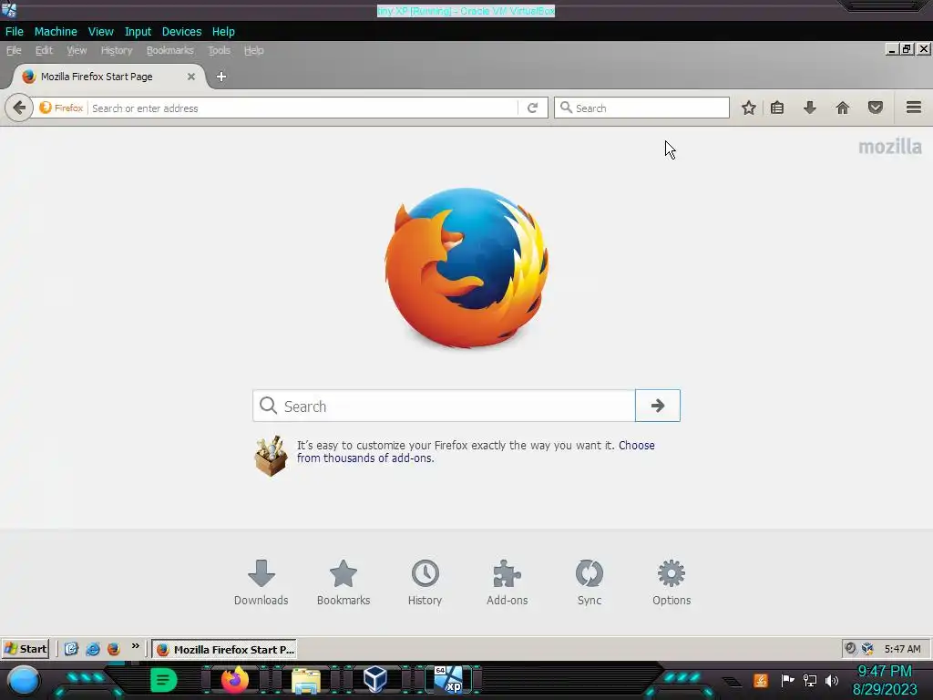Screen dimensions: 933x700
Task: Open History shortcut on start page
Action: (x=425, y=582)
